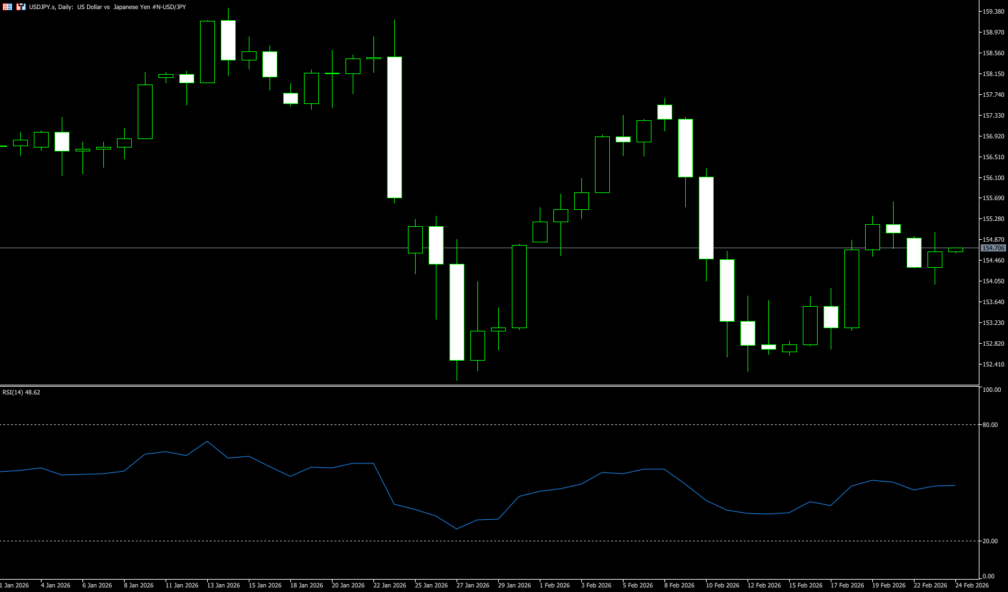Select the 13 Jan 2026 date label
Viewport: 1008px width, 592px height.
coord(223,586)
